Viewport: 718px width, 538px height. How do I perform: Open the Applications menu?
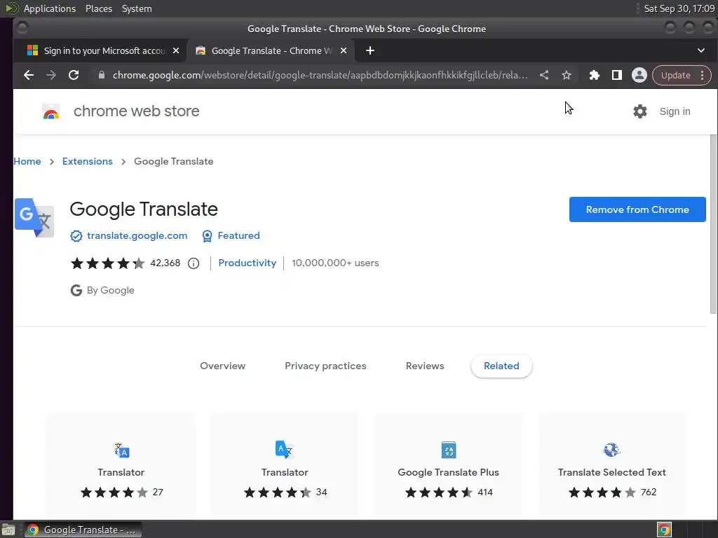50,8
